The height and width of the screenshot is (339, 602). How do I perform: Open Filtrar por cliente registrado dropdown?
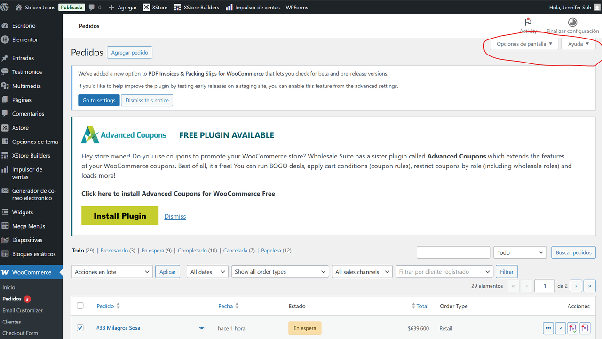(444, 272)
